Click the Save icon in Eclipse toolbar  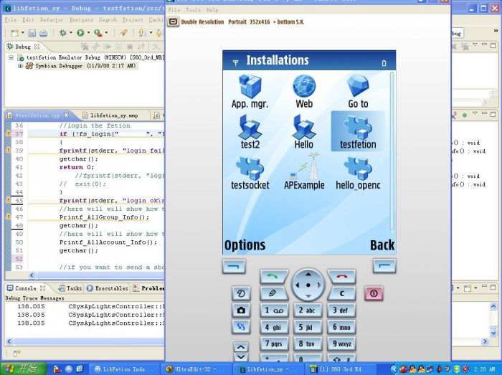tap(32, 33)
